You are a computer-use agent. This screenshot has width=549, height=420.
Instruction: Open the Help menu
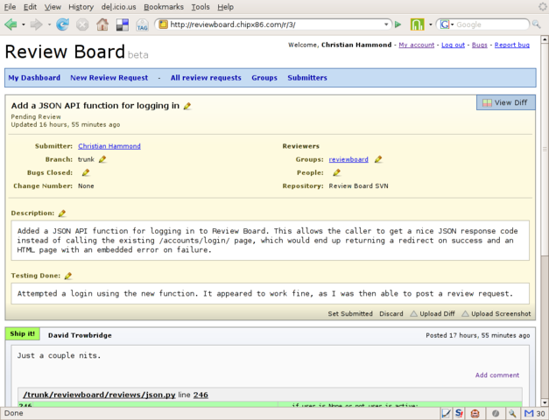click(x=226, y=7)
